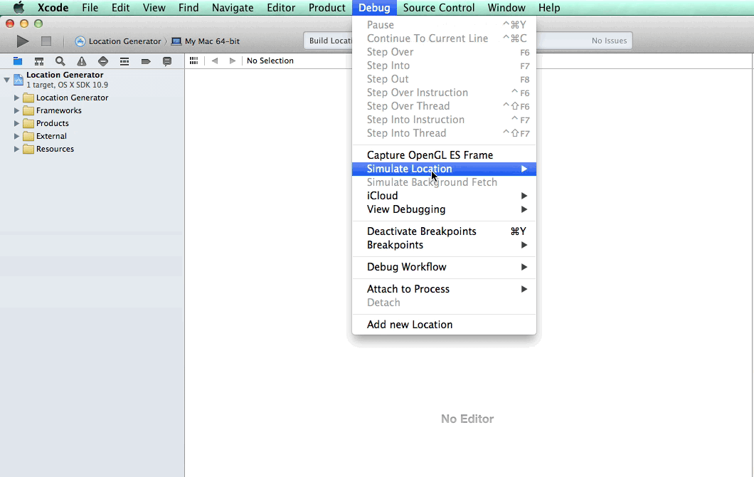The width and height of the screenshot is (754, 477).
Task: Show the Symbol navigator
Action: [x=39, y=61]
